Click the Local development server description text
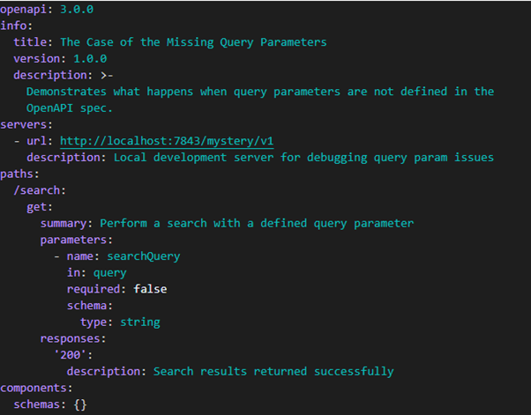The width and height of the screenshot is (531, 415). pos(303,158)
